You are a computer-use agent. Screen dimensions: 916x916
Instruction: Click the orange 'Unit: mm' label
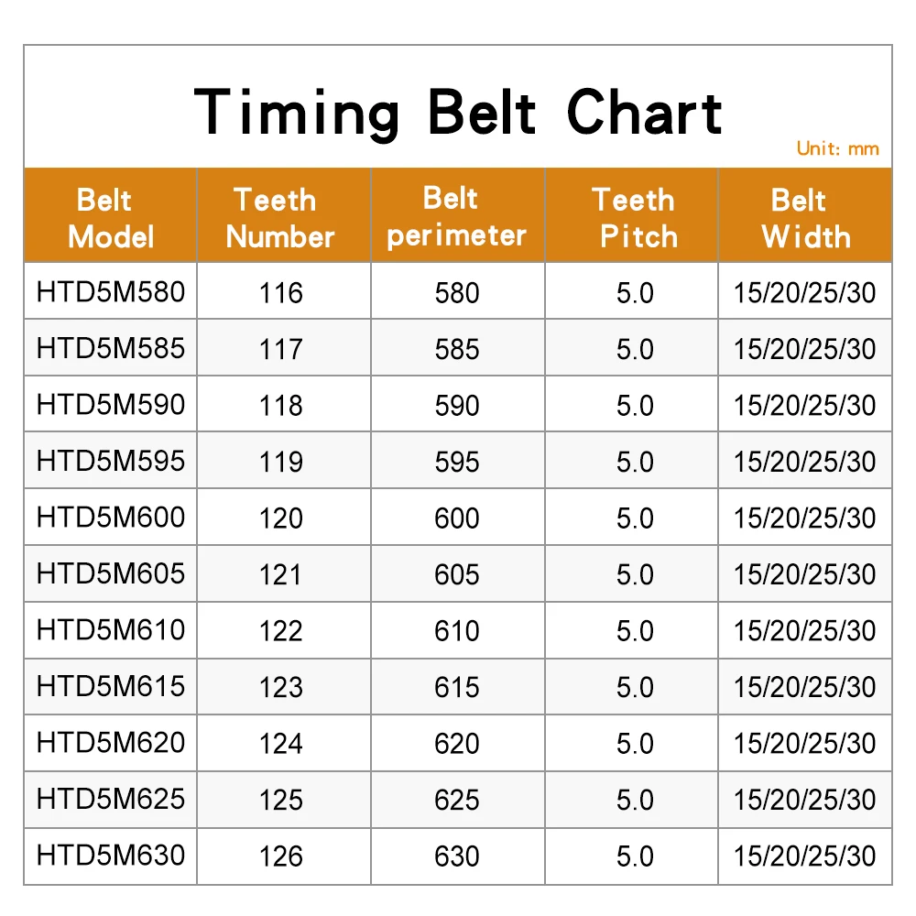pyautogui.click(x=837, y=148)
